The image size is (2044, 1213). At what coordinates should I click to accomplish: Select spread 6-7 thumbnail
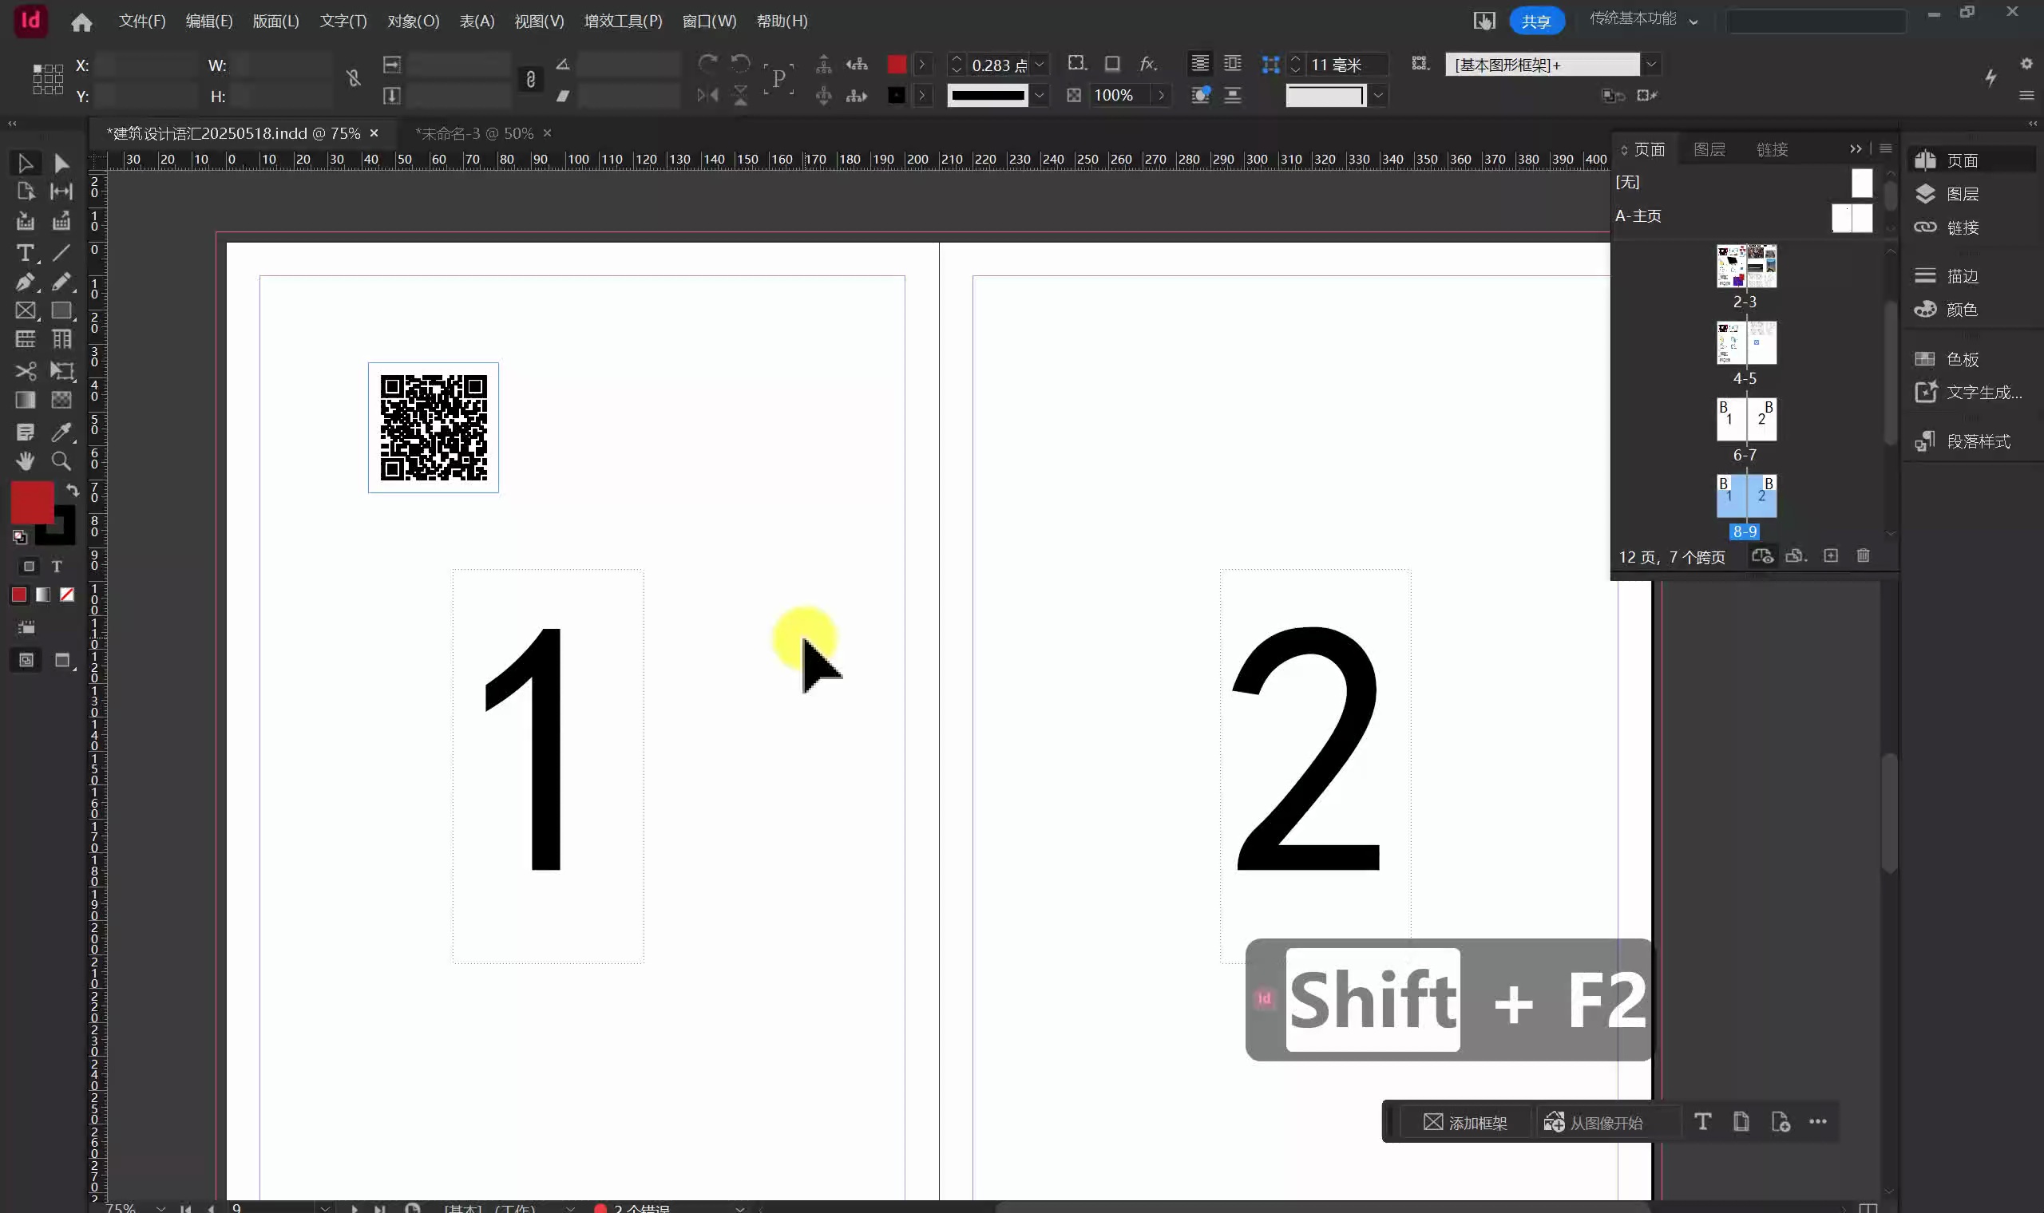[x=1746, y=419]
